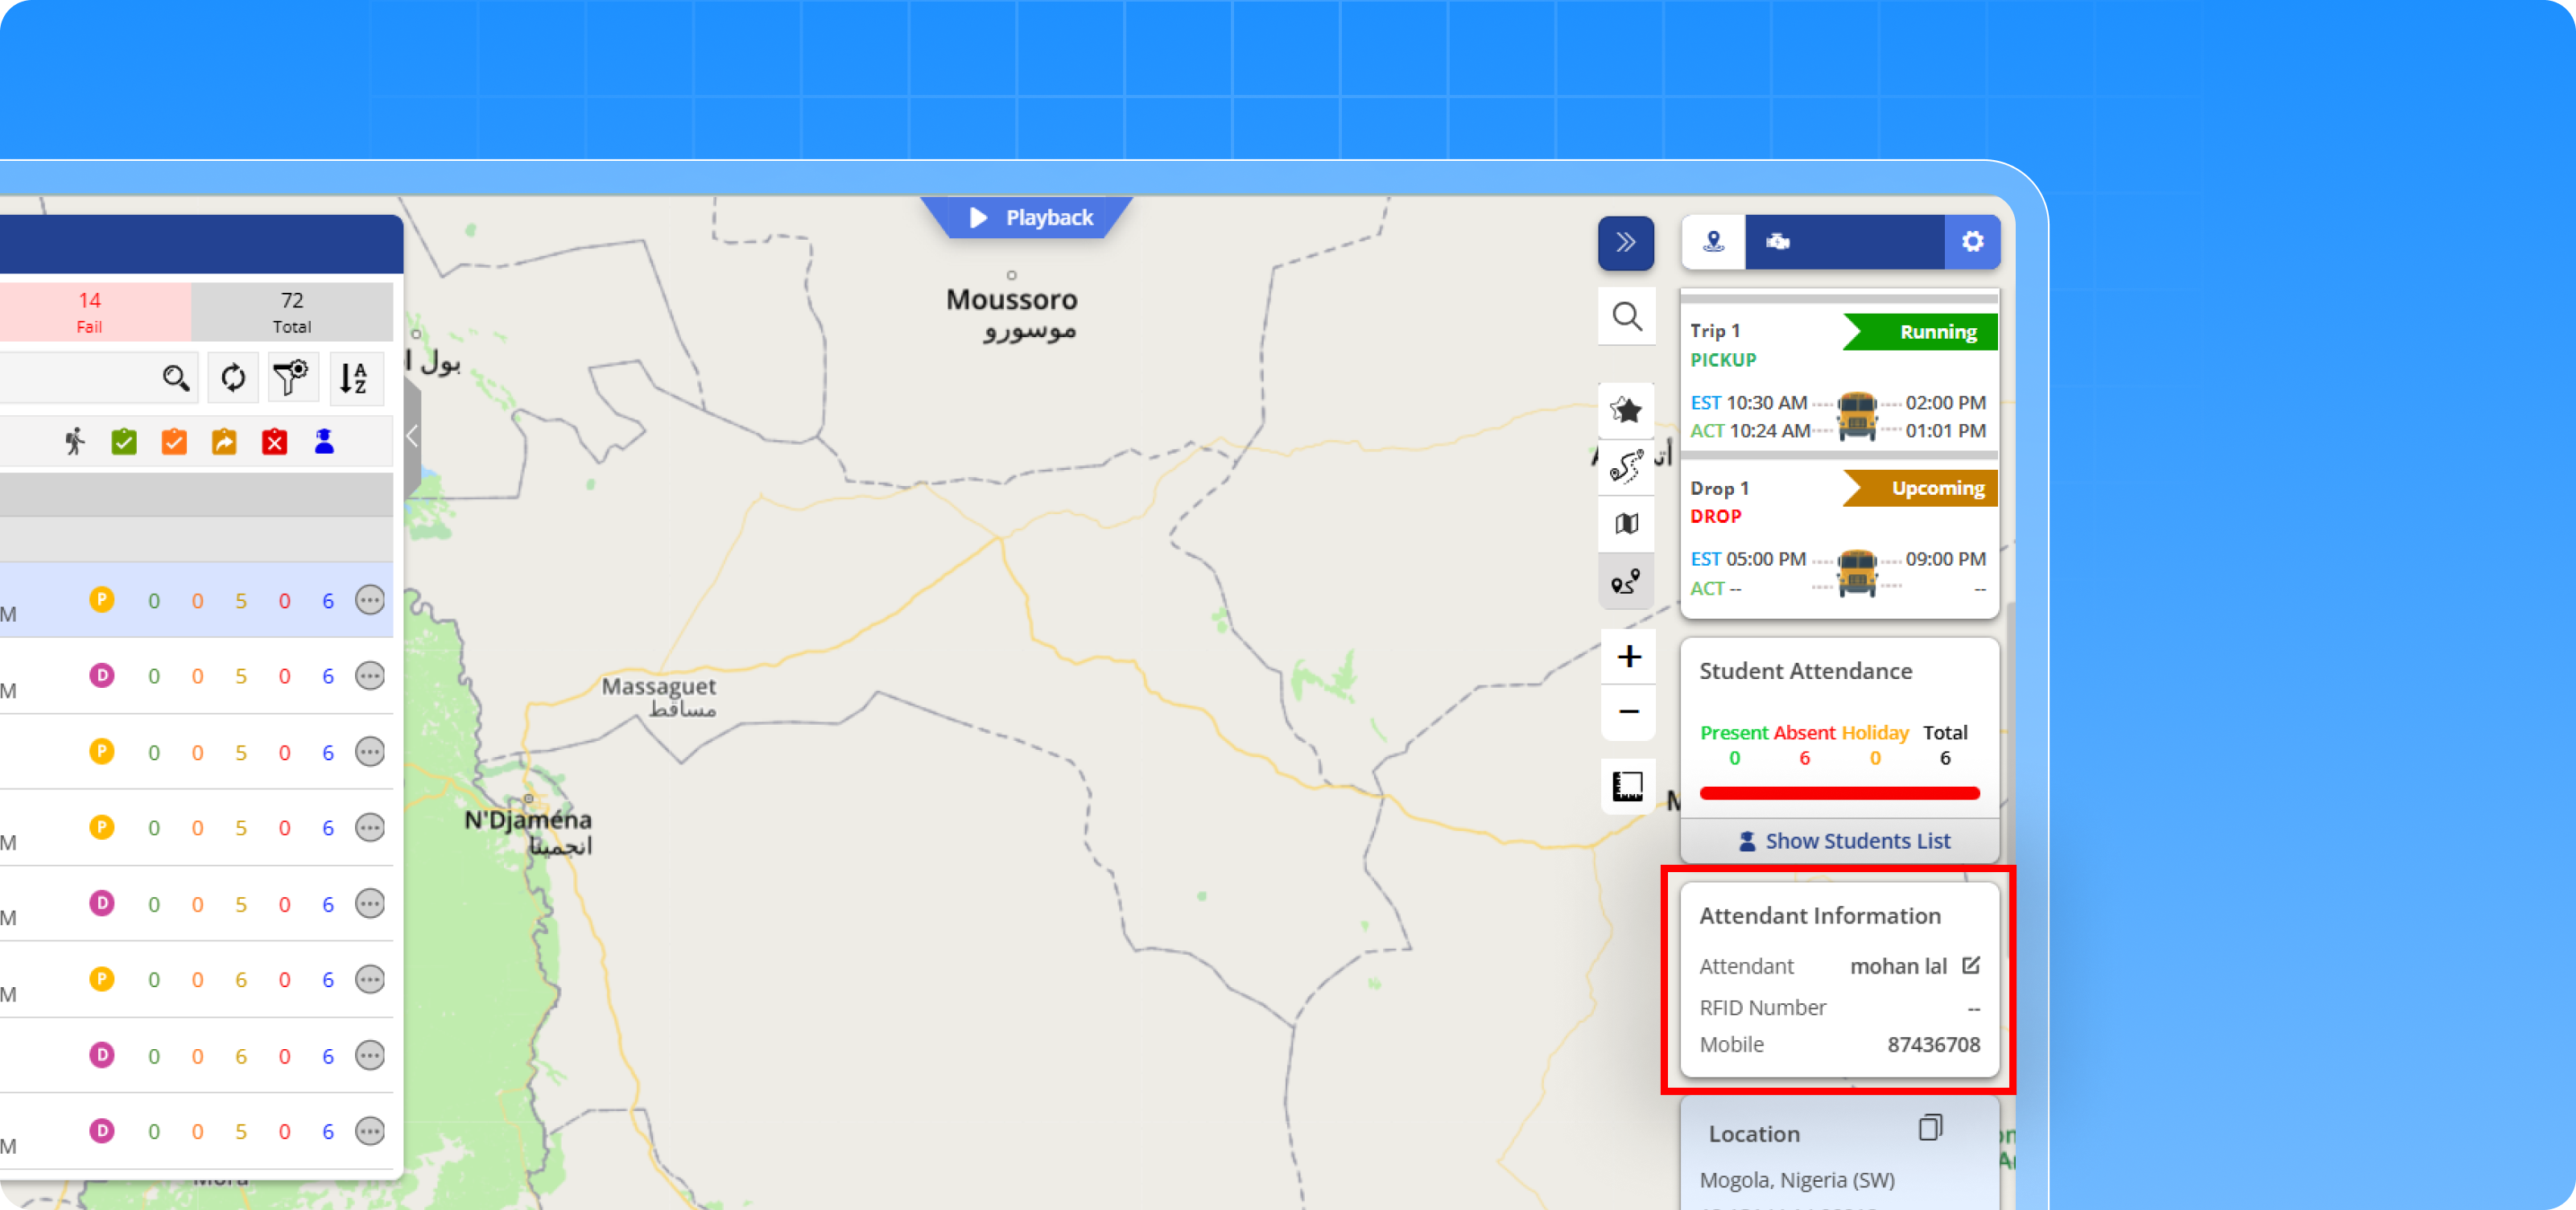
Task: Toggle the winding route path map icon
Action: [1627, 467]
